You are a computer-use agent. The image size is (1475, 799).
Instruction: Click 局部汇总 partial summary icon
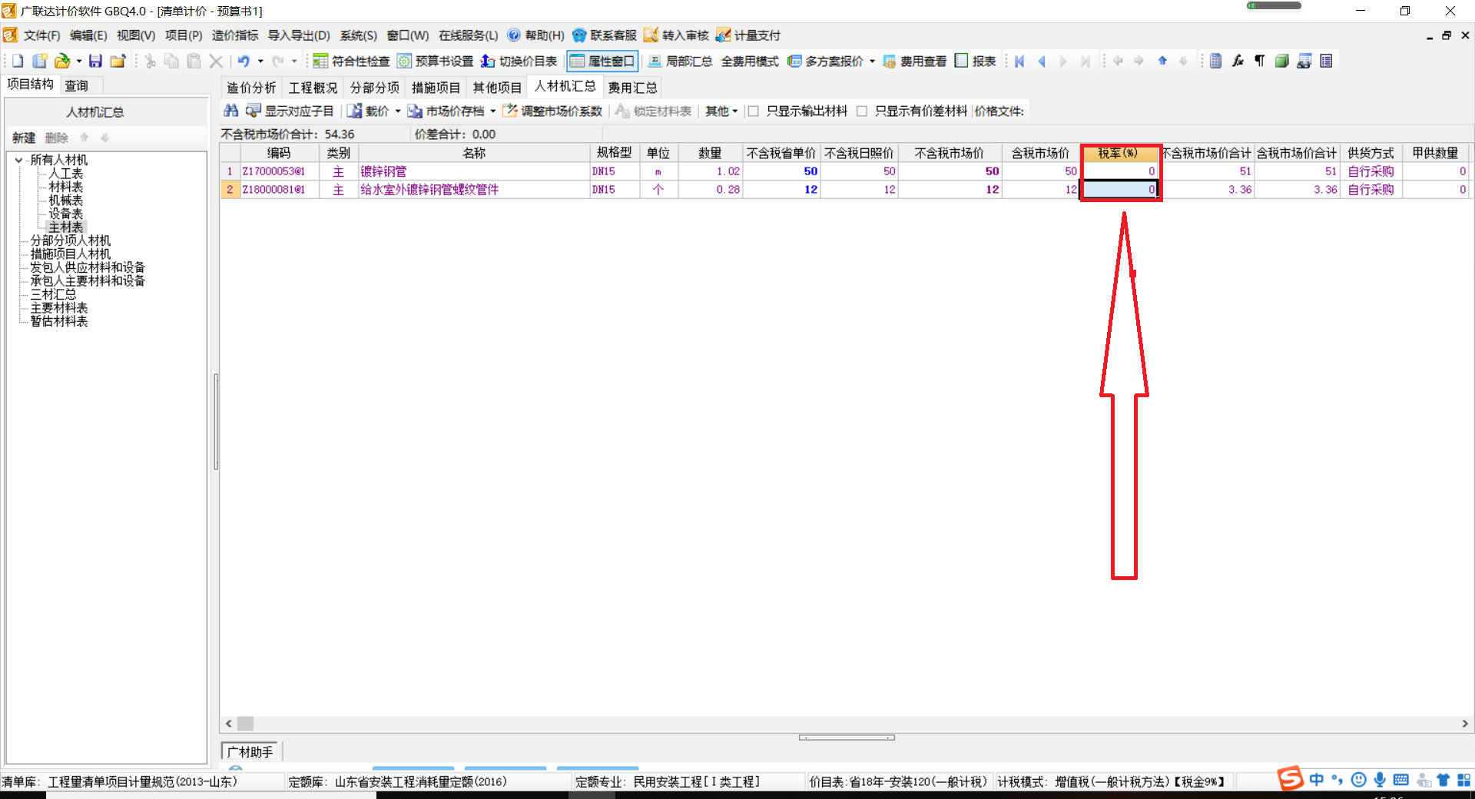tap(681, 61)
